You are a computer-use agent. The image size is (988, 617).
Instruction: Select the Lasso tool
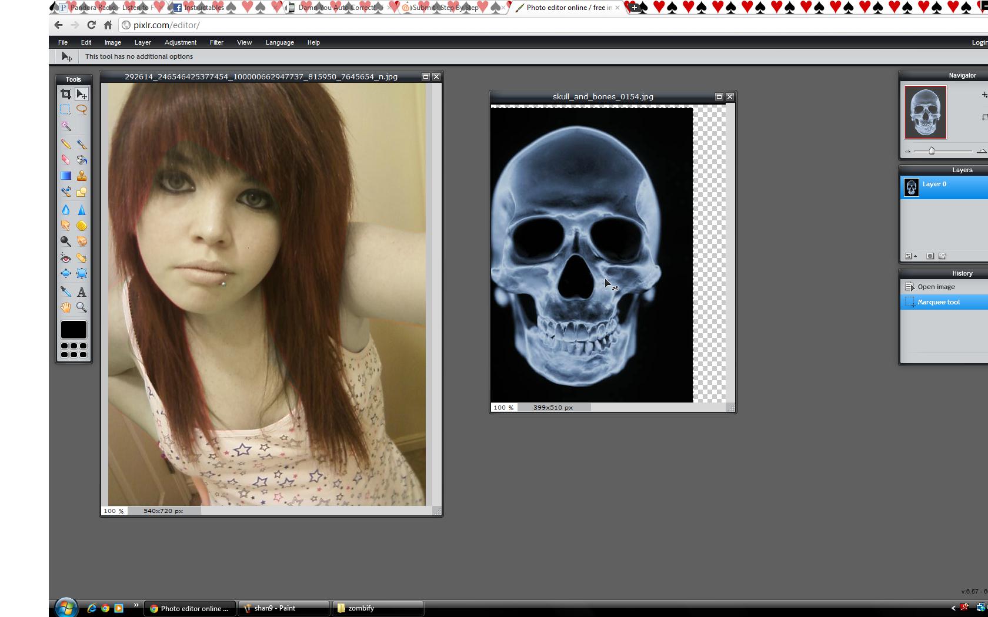click(82, 110)
